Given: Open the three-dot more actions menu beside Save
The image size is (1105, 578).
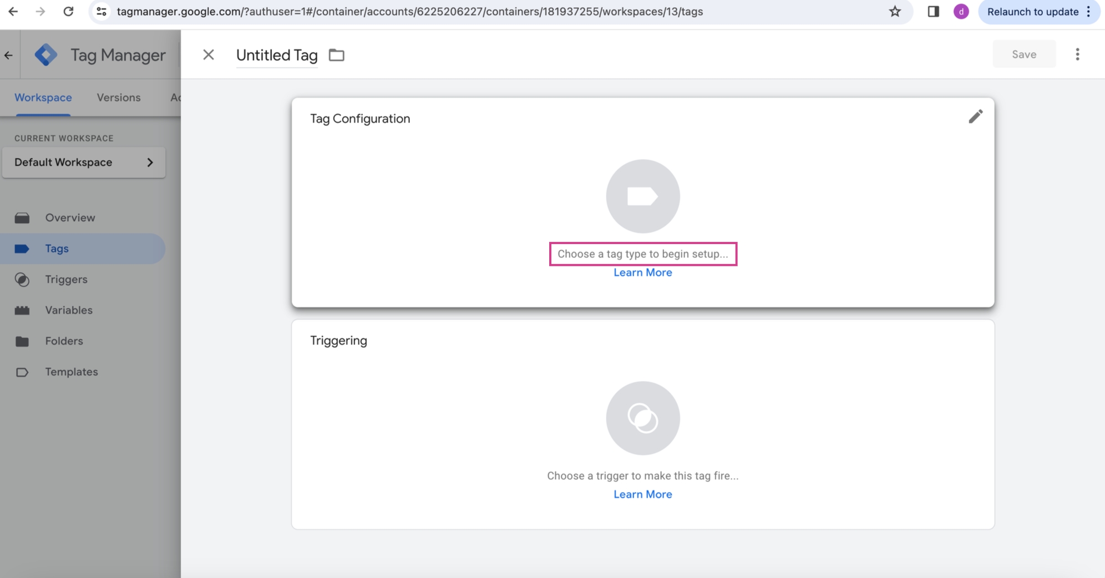Looking at the screenshot, I should [1077, 54].
